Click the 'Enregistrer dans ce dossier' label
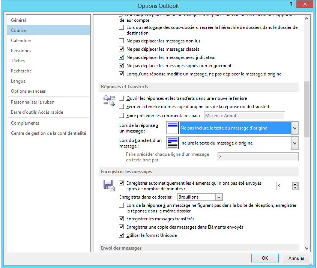317x268 pixels. coord(146,197)
